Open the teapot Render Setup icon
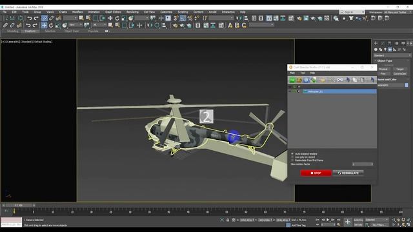The height and width of the screenshot is (232, 413). 299,18
